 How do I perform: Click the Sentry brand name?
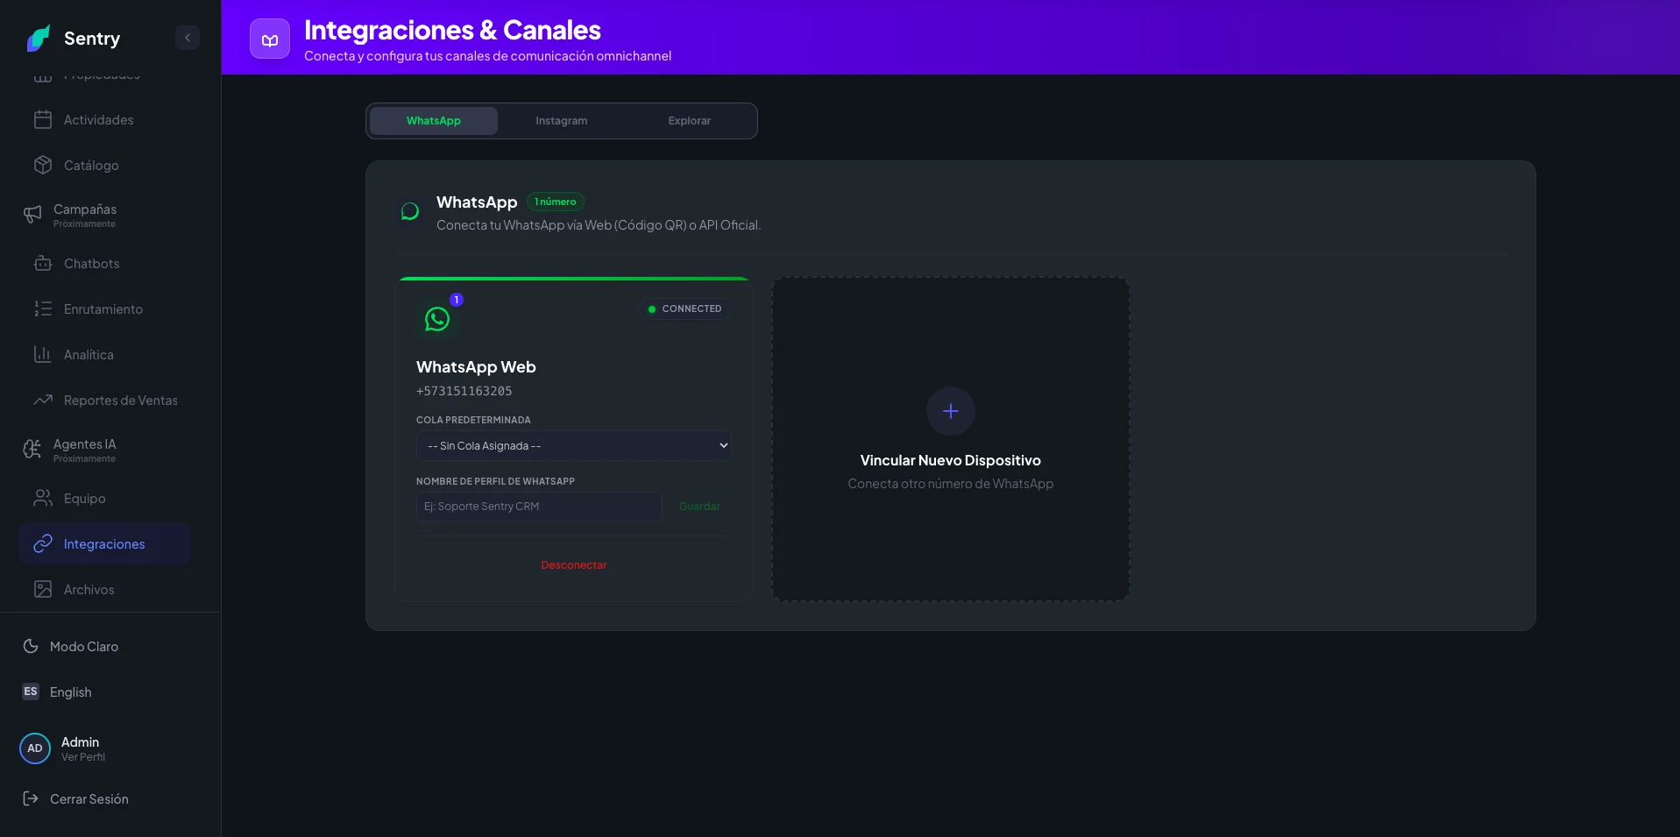point(92,39)
